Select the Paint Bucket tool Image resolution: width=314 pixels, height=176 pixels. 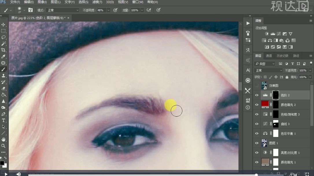point(3,95)
